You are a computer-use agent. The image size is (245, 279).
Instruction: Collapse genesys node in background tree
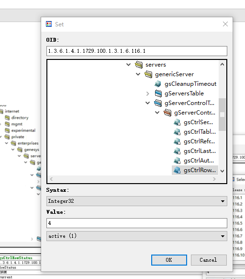pyautogui.click(x=13, y=150)
